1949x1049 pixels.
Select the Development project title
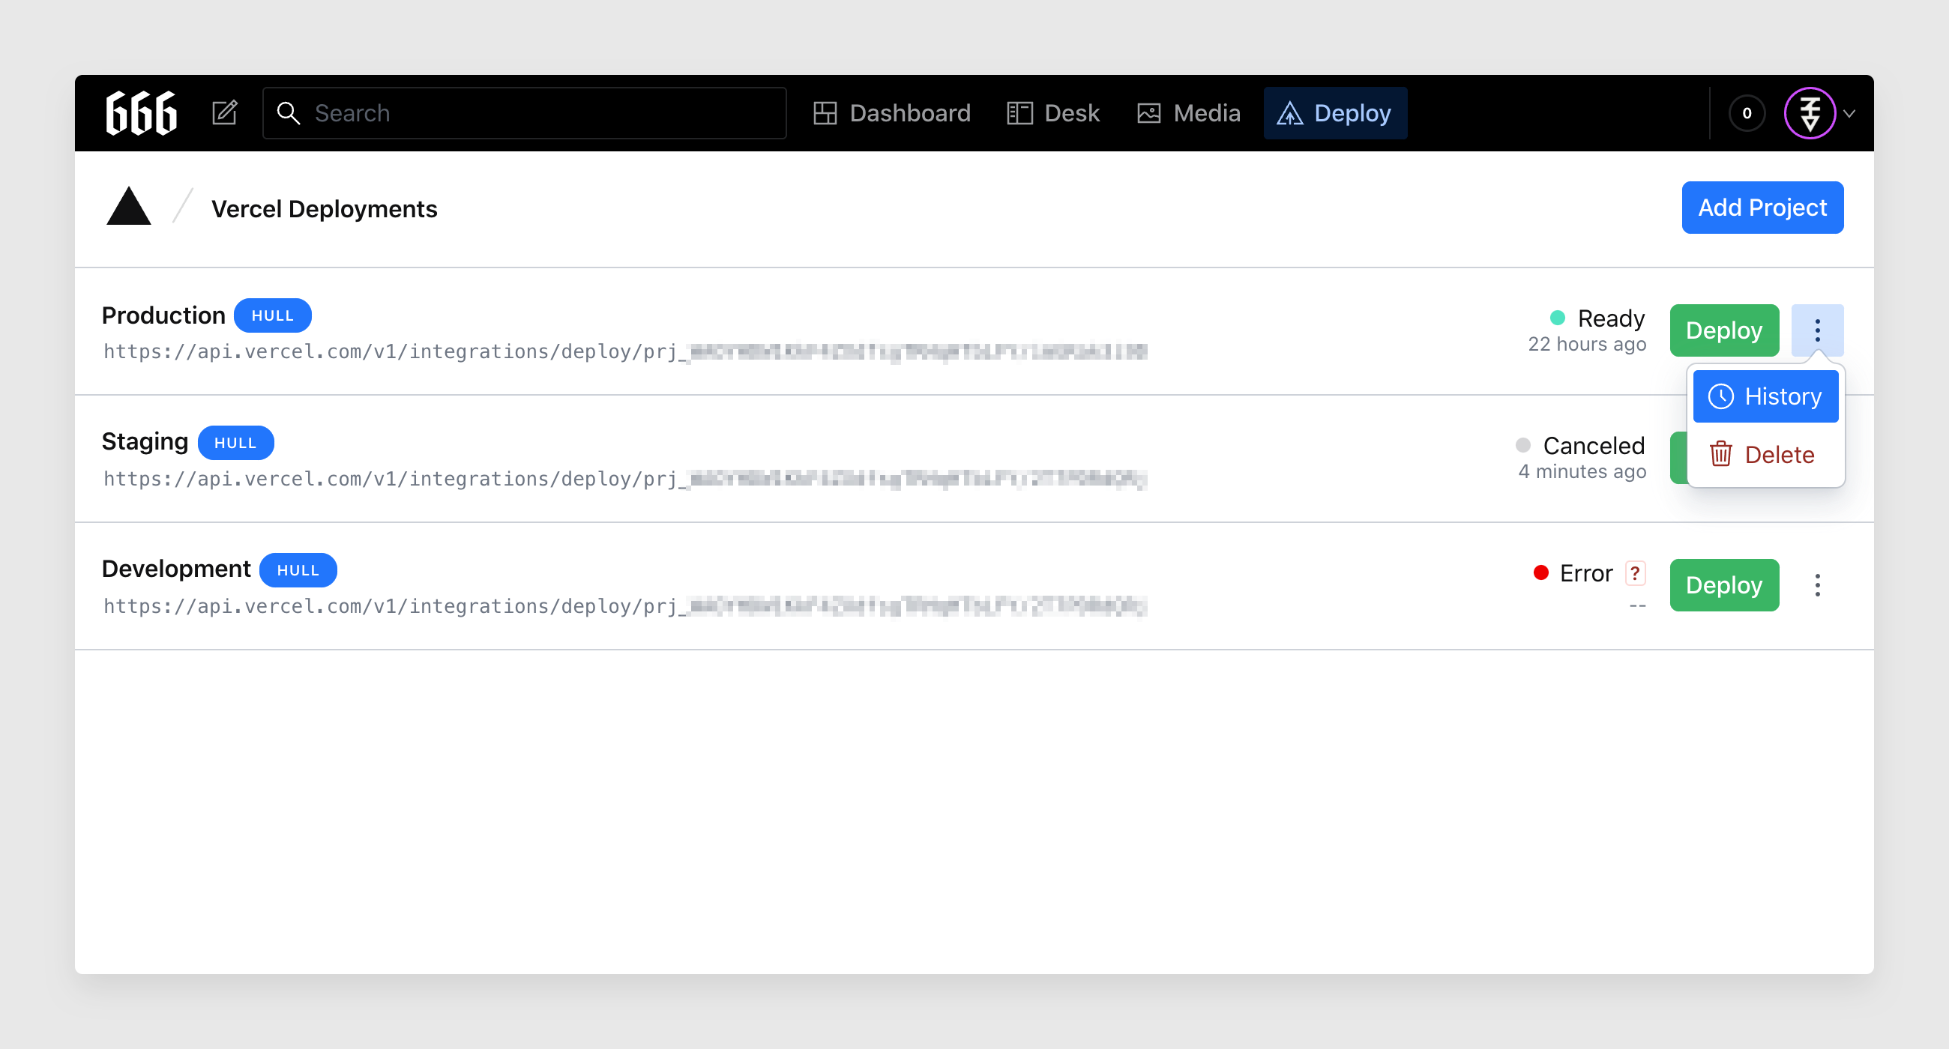[175, 569]
